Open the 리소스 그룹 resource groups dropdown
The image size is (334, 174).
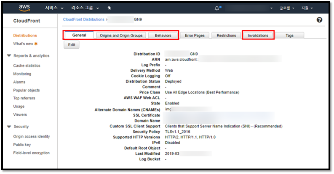pos(85,8)
